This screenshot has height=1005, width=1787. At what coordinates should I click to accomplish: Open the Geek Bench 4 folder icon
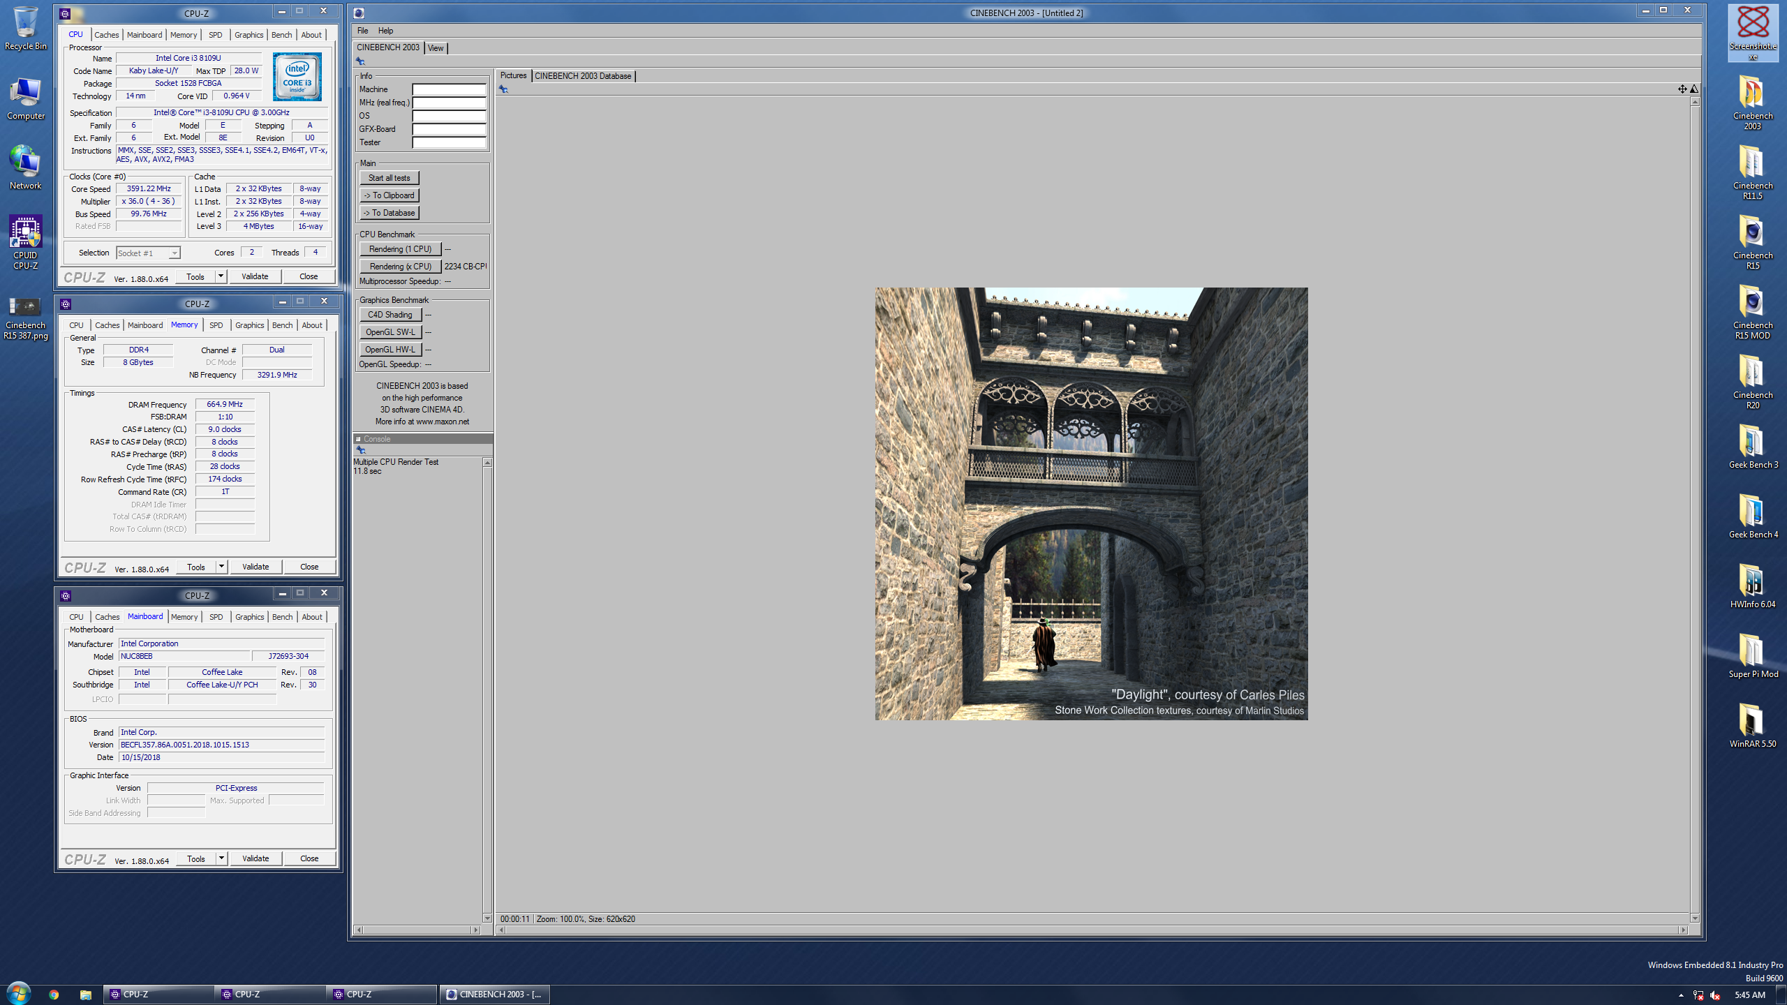(1753, 516)
